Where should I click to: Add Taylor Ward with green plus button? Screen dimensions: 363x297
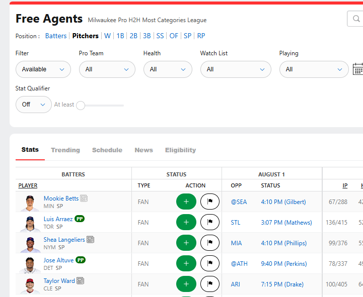coord(186,284)
